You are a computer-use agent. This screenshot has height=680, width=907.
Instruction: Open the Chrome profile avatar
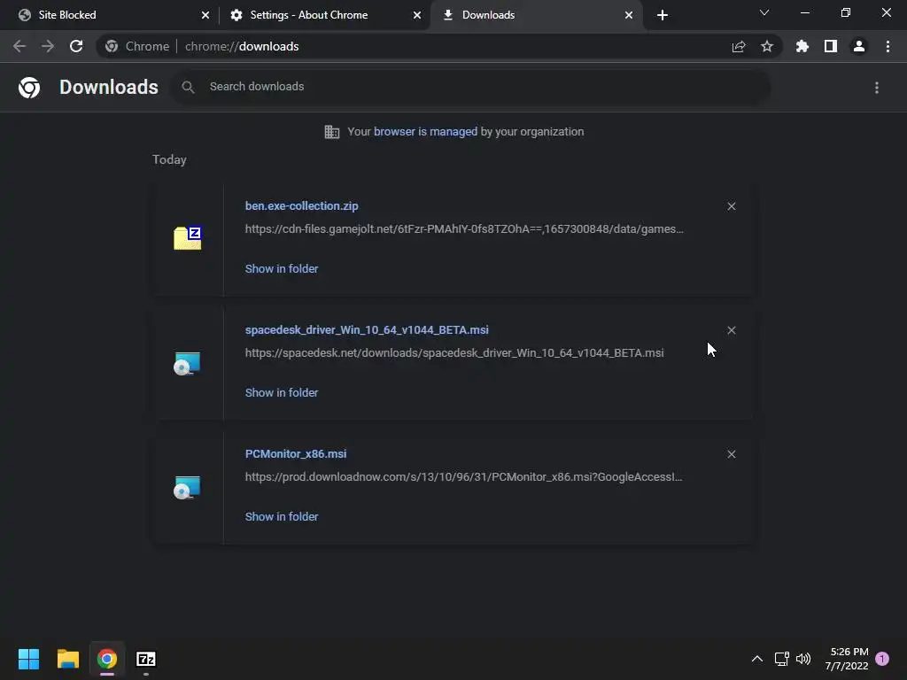click(x=859, y=46)
